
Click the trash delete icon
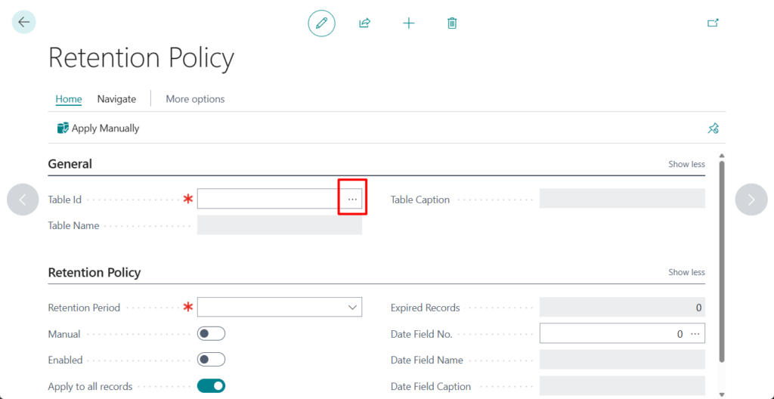point(452,23)
